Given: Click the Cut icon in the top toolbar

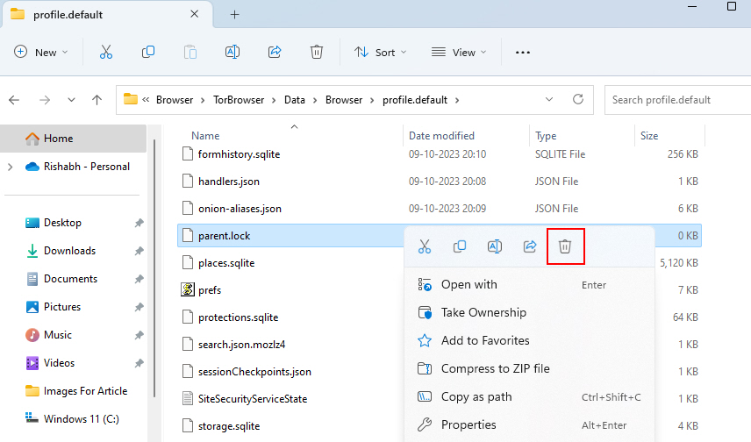Looking at the screenshot, I should (x=106, y=52).
